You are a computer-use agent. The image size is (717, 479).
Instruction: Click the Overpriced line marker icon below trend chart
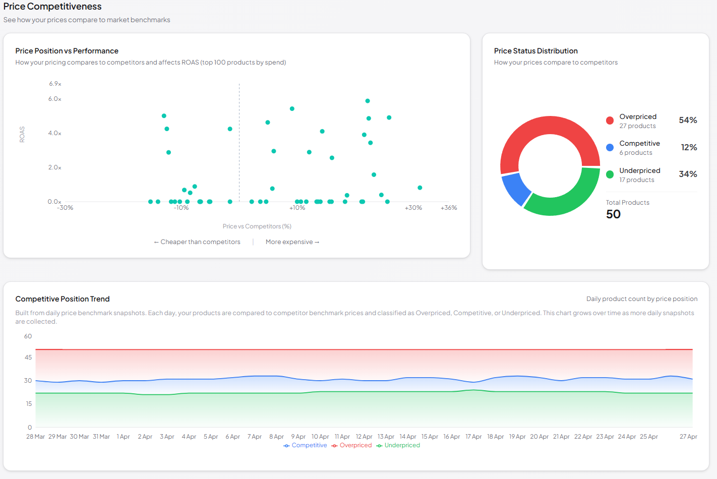333,445
